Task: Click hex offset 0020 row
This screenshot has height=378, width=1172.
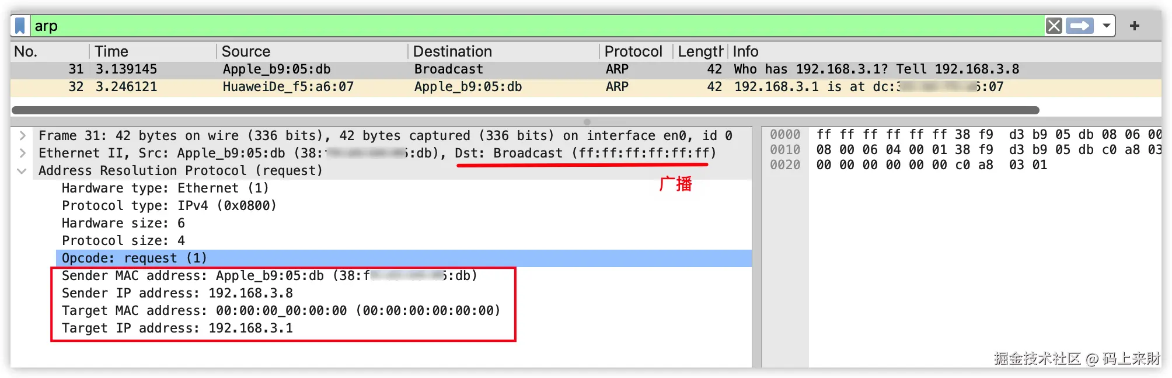Action: pyautogui.click(x=784, y=165)
